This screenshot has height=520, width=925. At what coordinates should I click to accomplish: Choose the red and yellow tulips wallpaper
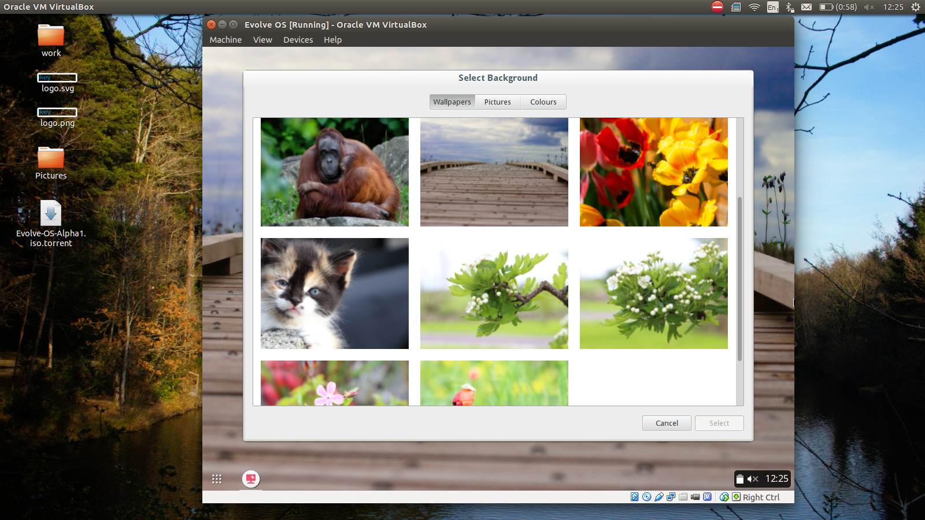tap(654, 172)
